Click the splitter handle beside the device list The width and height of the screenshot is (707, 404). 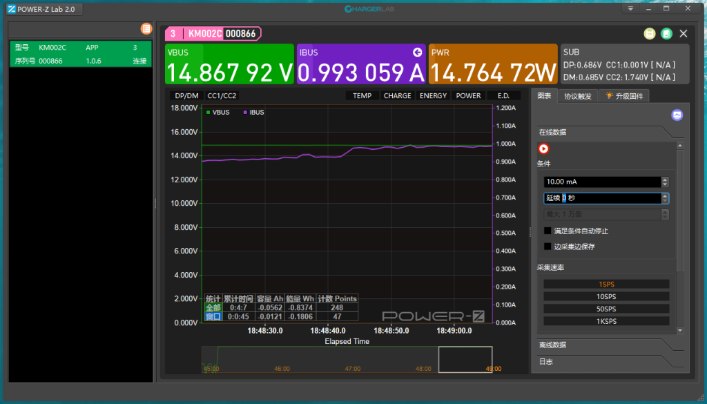[155, 203]
